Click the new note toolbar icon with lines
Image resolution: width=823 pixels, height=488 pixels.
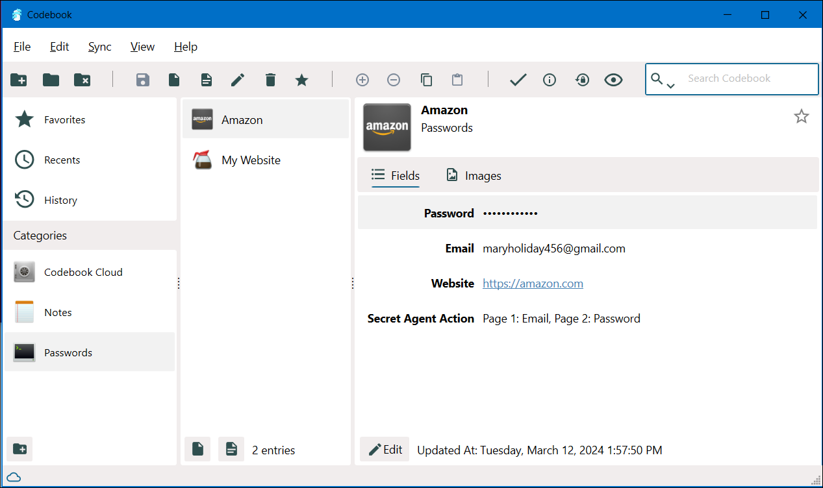(x=206, y=80)
